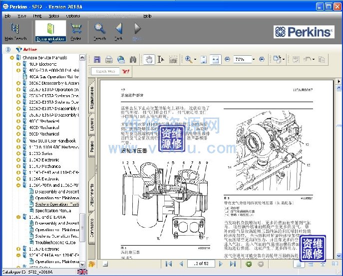Click the document scrollbar down arrow

pos(339,256)
